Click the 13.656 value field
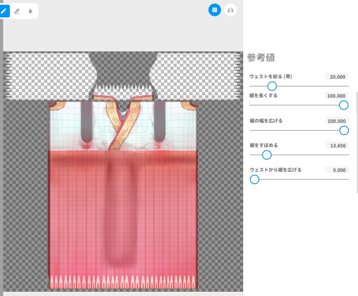This screenshot has height=296, width=358. pyautogui.click(x=338, y=145)
